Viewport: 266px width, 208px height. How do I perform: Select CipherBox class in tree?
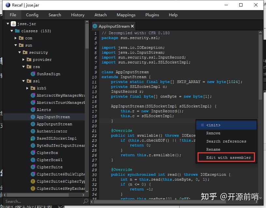pyautogui.click(x=47, y=153)
